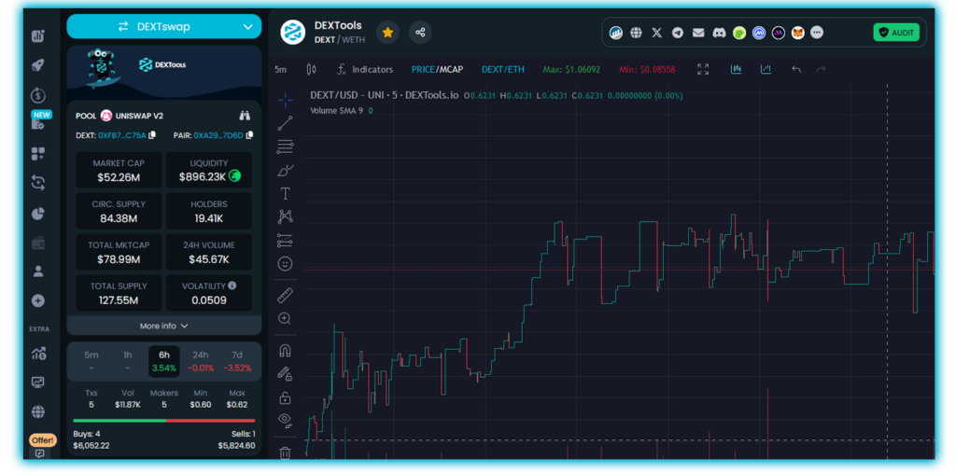Open the Indicators menu

tap(365, 69)
